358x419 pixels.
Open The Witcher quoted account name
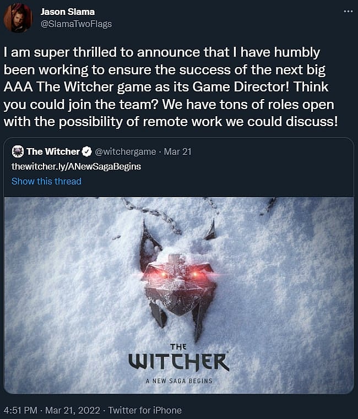point(53,151)
